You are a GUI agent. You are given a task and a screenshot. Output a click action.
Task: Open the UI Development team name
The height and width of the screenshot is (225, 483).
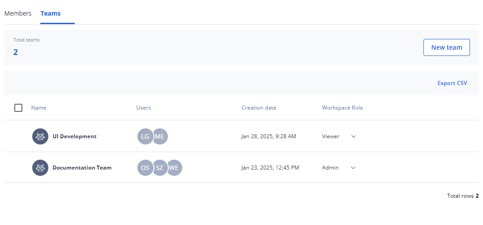74,136
